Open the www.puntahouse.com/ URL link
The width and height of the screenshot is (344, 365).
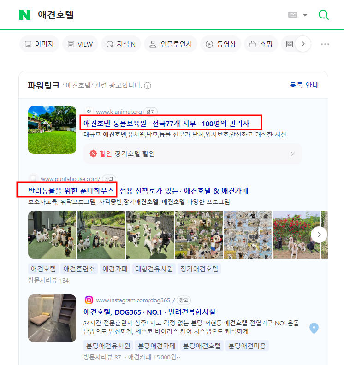71,179
